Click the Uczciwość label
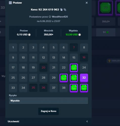The height and width of the screenshot is (126, 120). 13,121
